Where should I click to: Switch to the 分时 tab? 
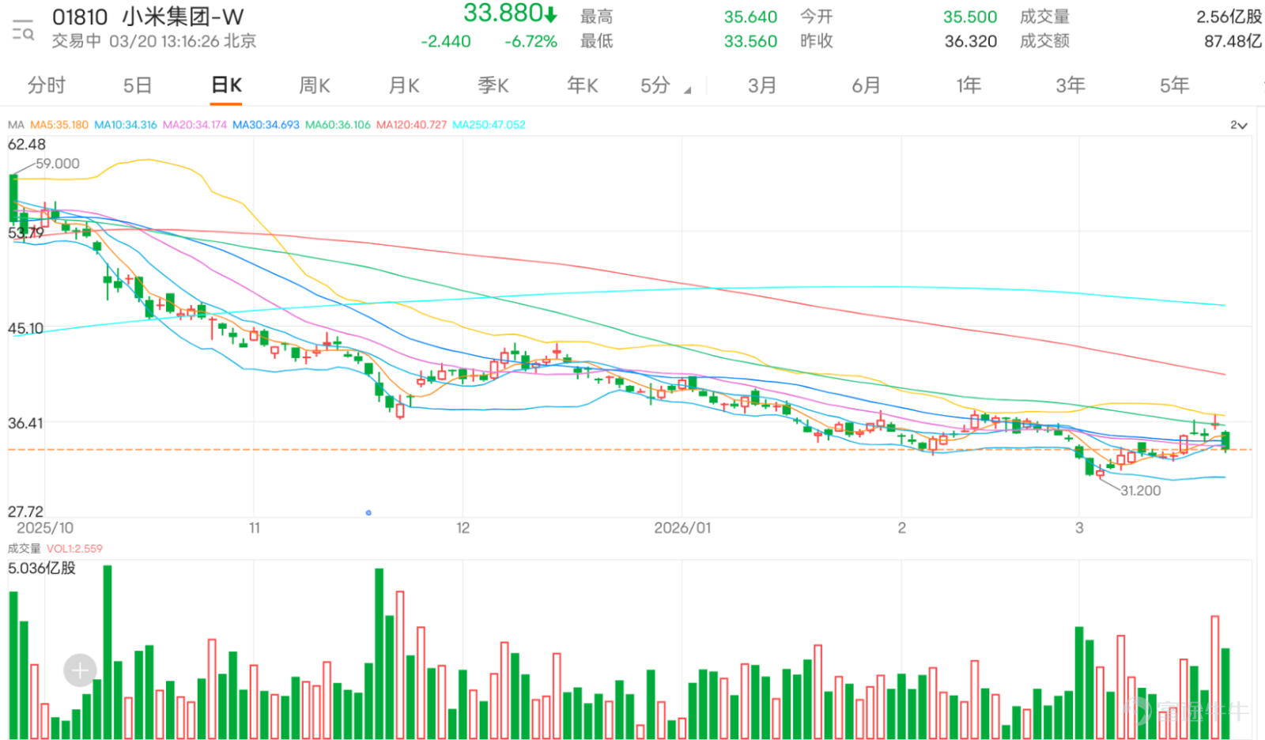[x=47, y=85]
